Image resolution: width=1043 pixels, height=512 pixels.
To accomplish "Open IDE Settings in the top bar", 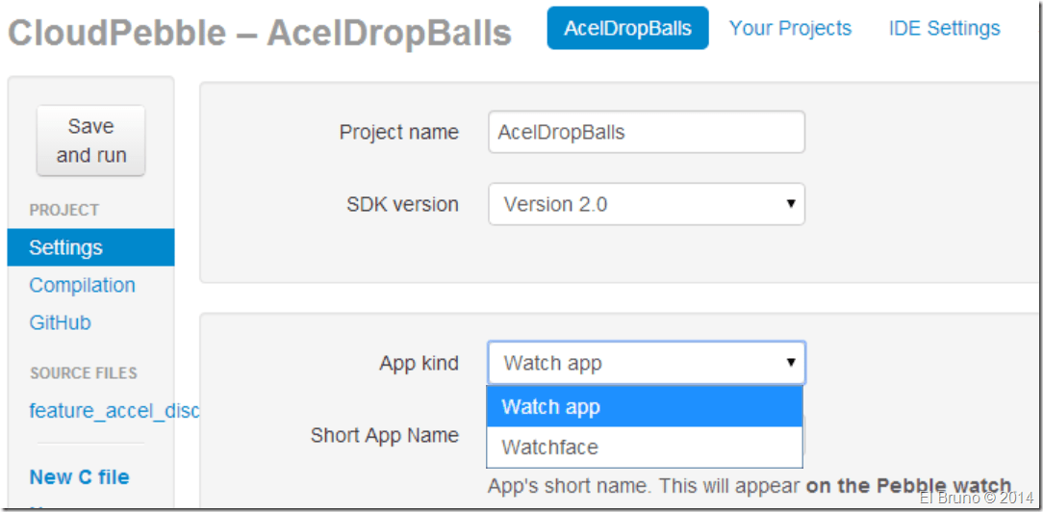I will (944, 28).
